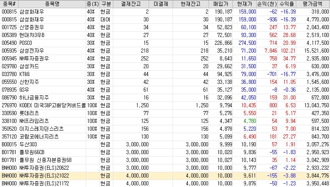Click current balance 252
The height and width of the screenshot is (187, 330).
[204, 58]
